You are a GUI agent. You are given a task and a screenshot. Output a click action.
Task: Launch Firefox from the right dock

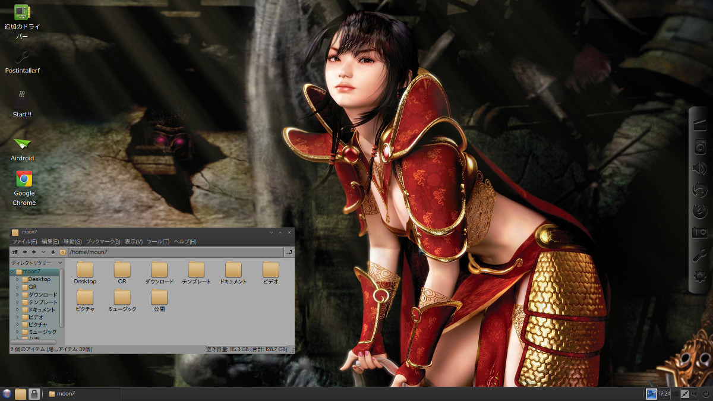click(700, 211)
